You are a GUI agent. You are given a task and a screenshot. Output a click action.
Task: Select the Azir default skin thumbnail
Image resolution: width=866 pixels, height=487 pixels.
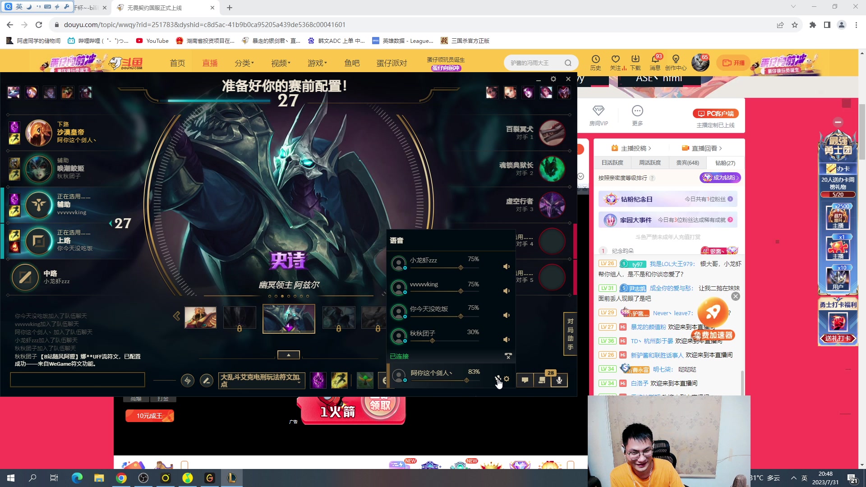point(200,317)
